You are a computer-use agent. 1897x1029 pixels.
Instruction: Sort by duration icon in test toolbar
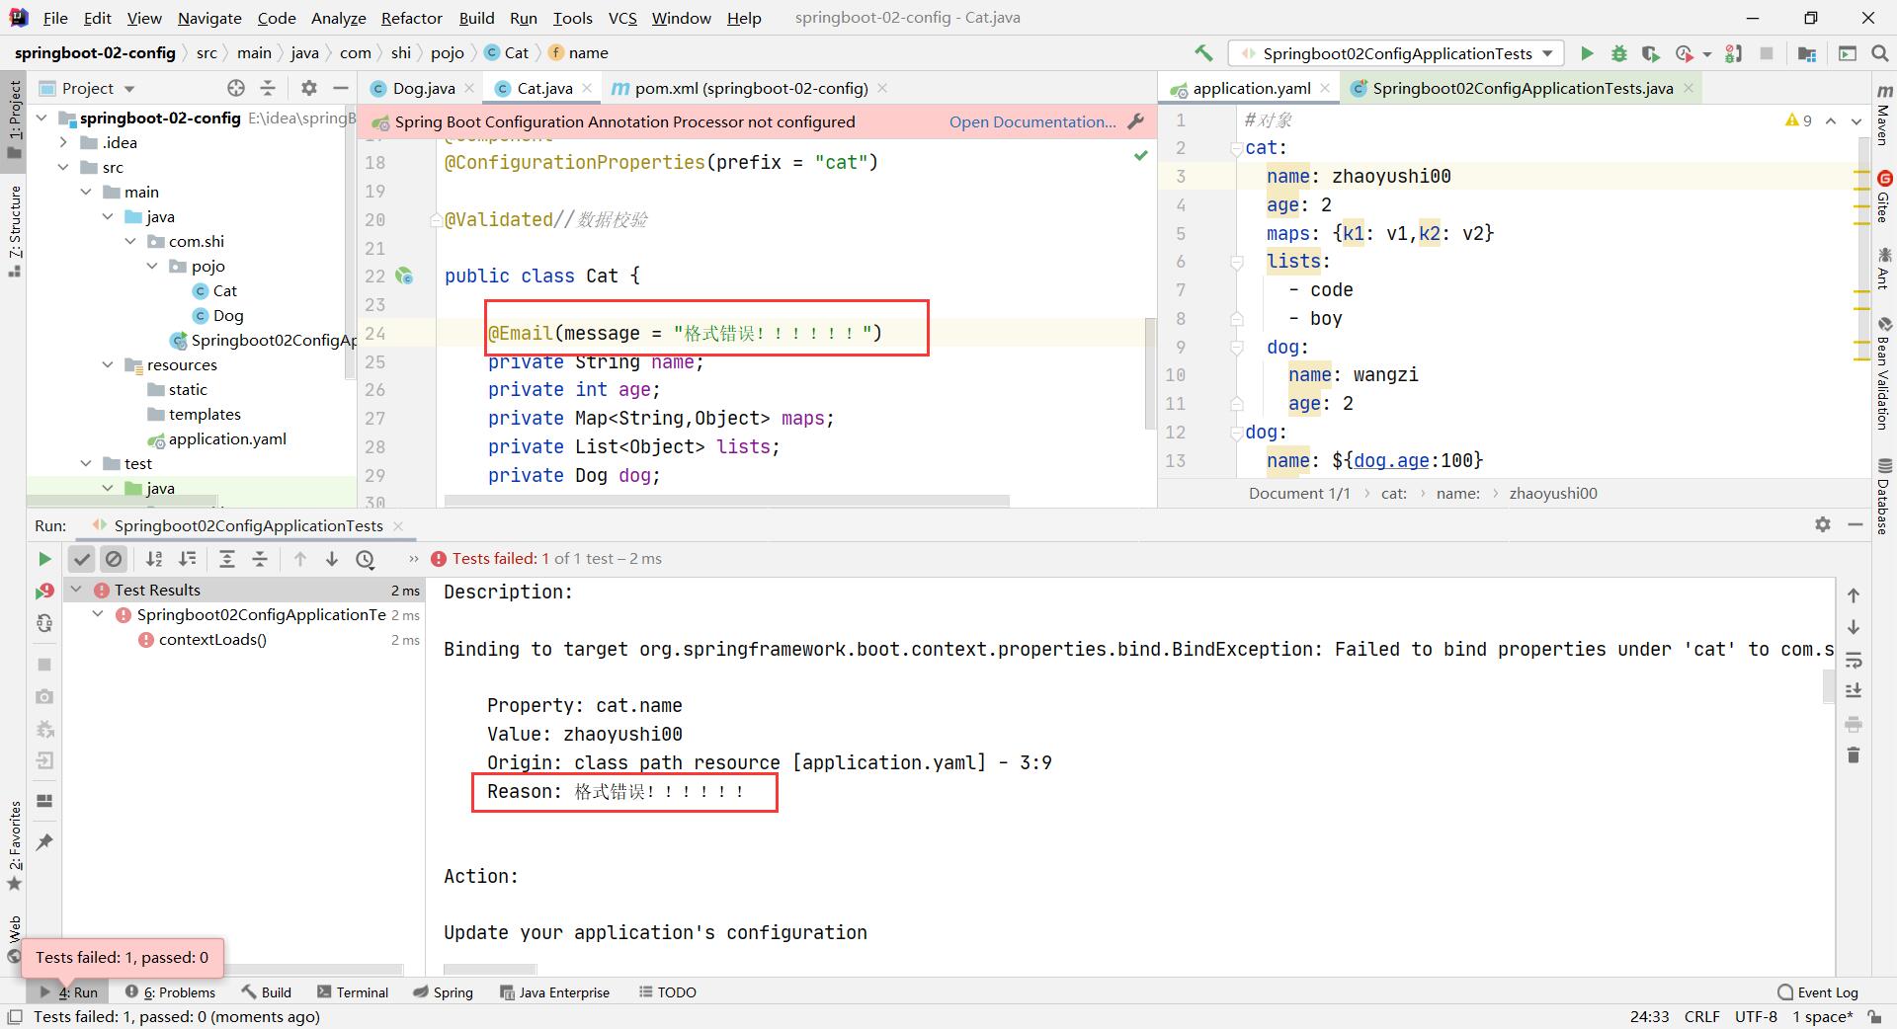point(187,559)
